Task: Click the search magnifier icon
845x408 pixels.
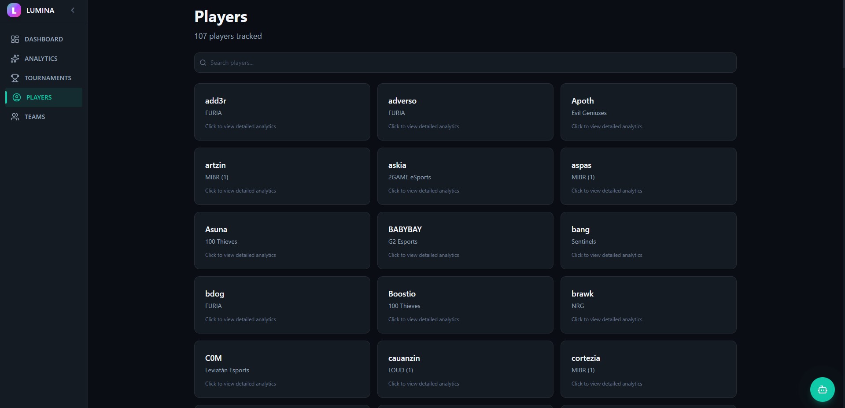Action: click(203, 63)
